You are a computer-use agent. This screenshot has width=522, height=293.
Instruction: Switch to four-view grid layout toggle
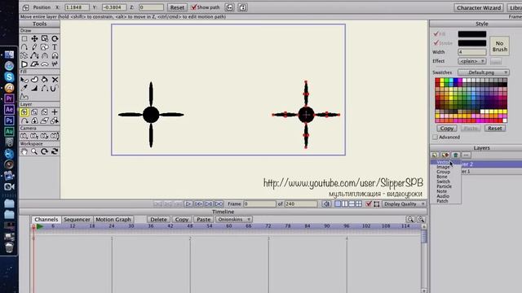[359, 204]
